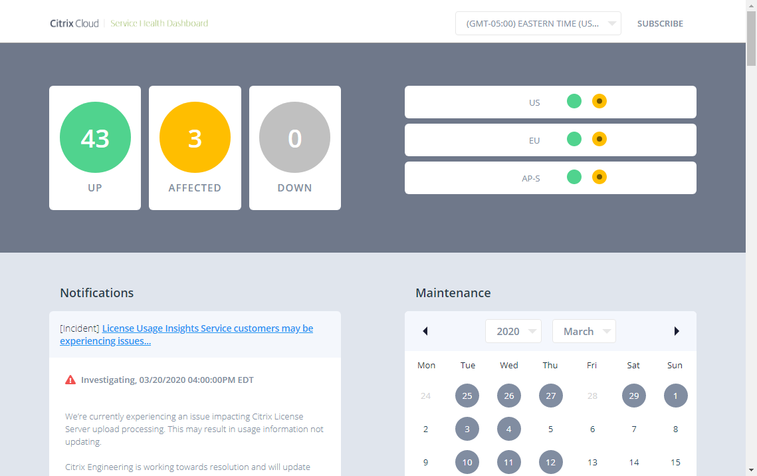
Task: Select maintenance date 27 on calendar
Action: click(x=551, y=396)
